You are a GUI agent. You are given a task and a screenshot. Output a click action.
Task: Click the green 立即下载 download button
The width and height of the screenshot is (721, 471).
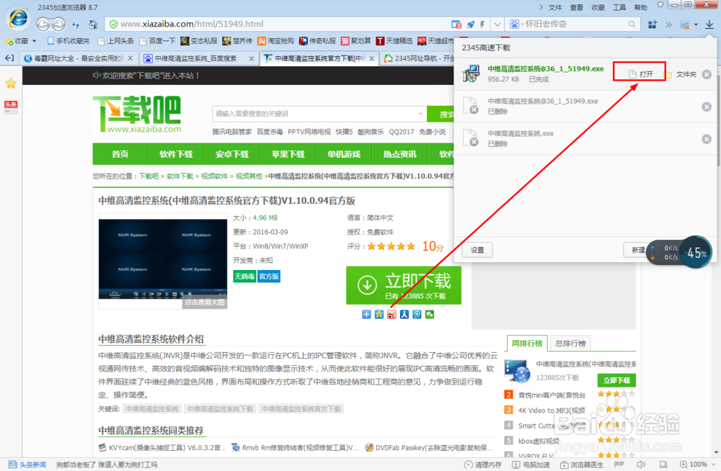(404, 284)
